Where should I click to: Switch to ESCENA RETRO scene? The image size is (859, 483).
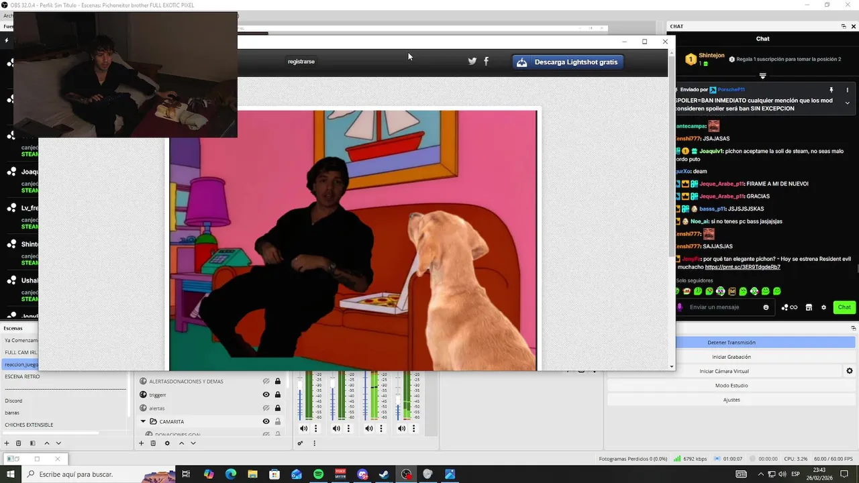[22, 376]
